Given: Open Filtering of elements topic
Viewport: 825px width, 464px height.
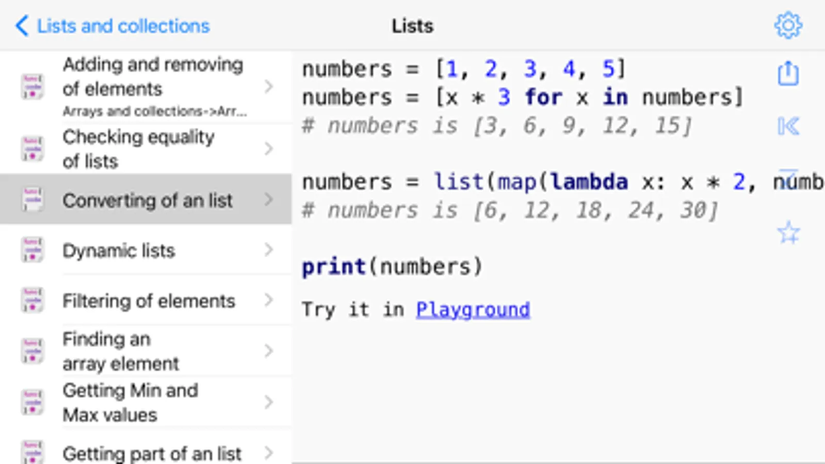Looking at the screenshot, I should (149, 301).
